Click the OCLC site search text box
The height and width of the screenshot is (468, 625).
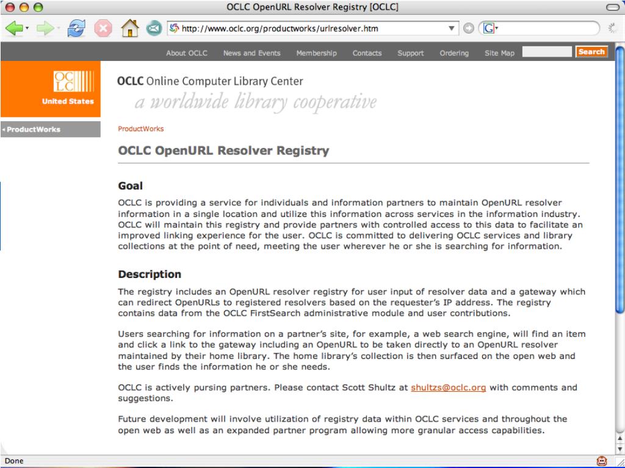tap(546, 52)
